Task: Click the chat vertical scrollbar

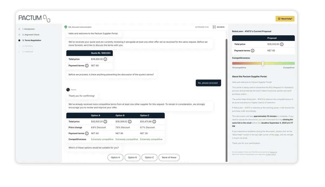Action: point(227,100)
